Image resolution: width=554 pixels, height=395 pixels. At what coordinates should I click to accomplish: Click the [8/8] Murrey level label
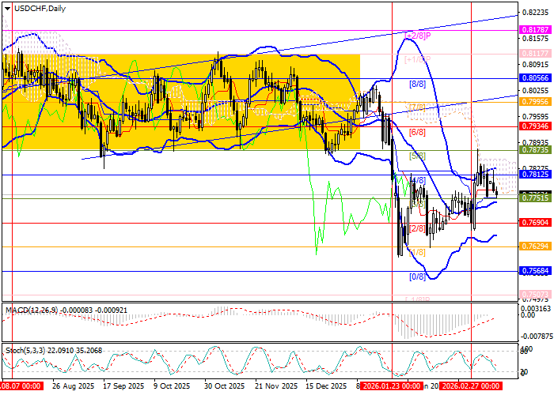(x=417, y=84)
